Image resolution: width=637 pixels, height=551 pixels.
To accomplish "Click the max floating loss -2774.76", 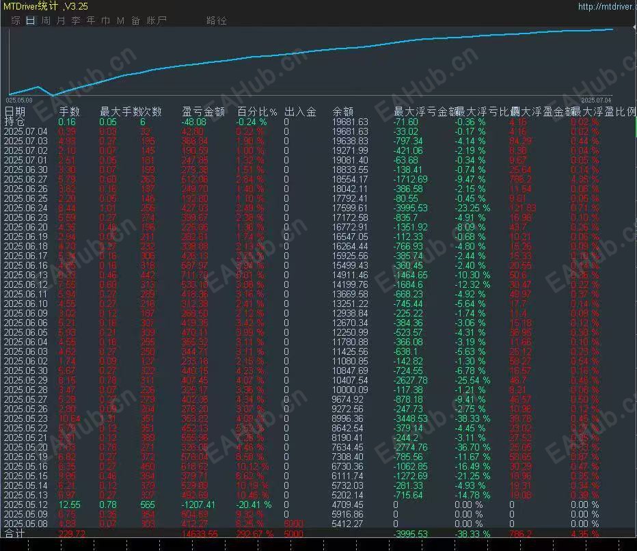I will coord(410,447).
